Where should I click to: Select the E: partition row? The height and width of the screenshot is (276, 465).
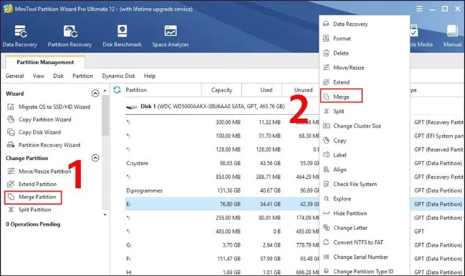[222, 204]
